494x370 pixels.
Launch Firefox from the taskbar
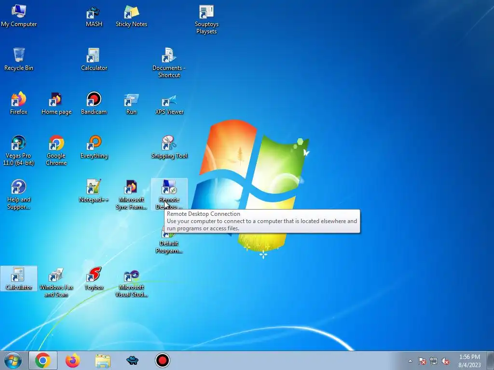click(72, 360)
